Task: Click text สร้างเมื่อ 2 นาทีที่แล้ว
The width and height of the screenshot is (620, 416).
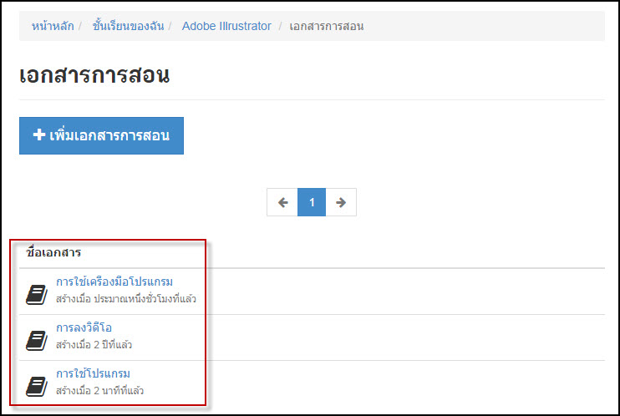Action: (99, 391)
